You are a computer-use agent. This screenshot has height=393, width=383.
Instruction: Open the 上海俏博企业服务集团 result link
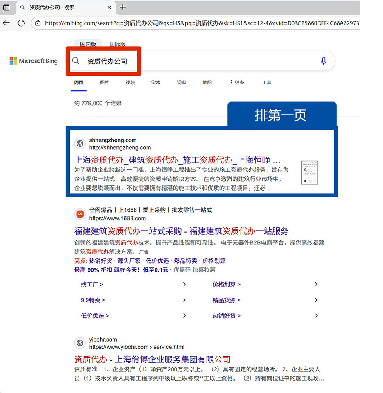coord(152,359)
